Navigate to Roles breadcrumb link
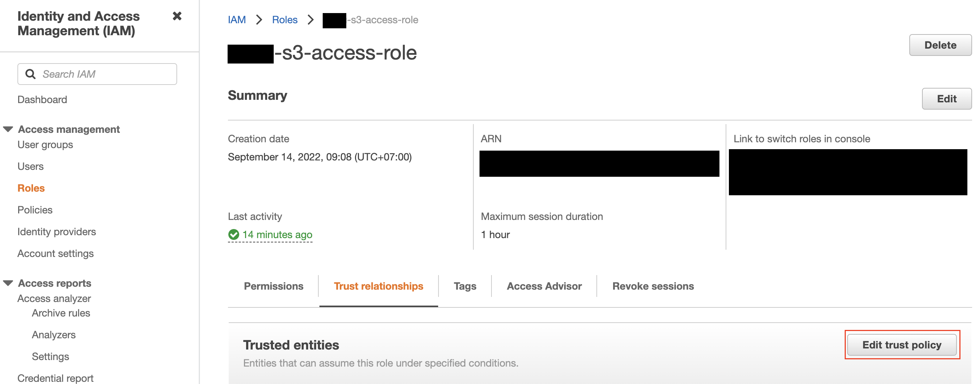This screenshot has width=975, height=384. (285, 20)
